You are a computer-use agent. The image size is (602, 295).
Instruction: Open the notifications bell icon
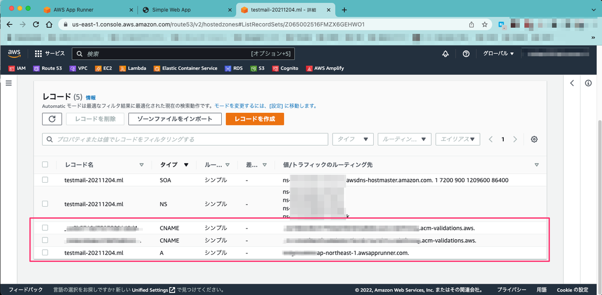point(445,54)
